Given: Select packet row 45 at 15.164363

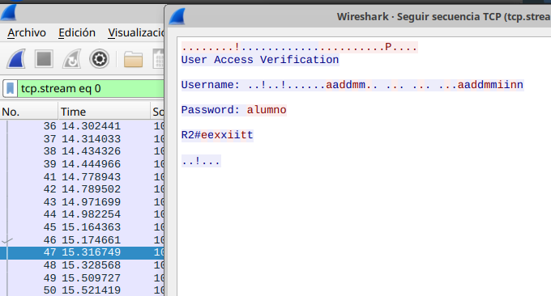Looking at the screenshot, I should coord(82,227).
